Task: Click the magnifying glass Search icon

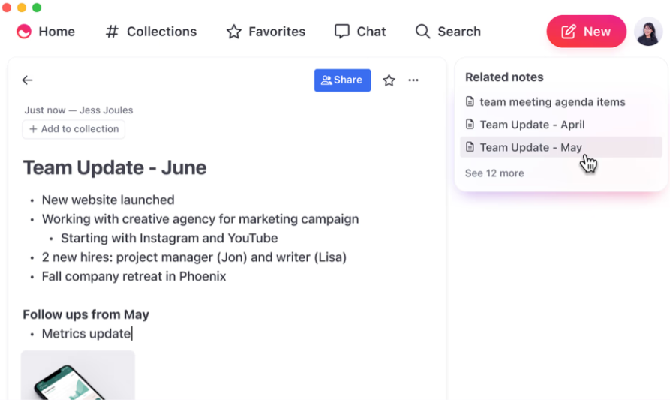Action: pos(422,32)
